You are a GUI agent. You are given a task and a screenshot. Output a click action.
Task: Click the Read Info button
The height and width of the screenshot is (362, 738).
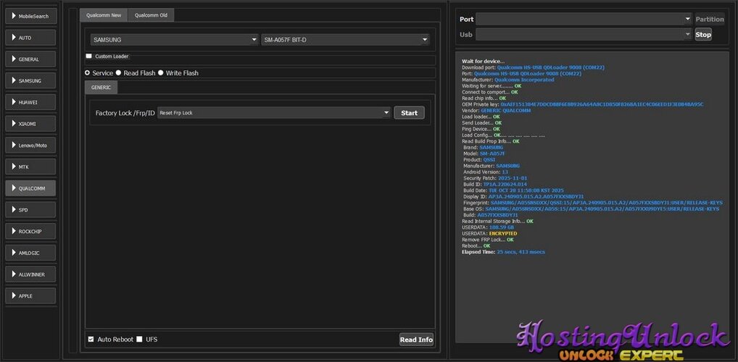pyautogui.click(x=416, y=340)
